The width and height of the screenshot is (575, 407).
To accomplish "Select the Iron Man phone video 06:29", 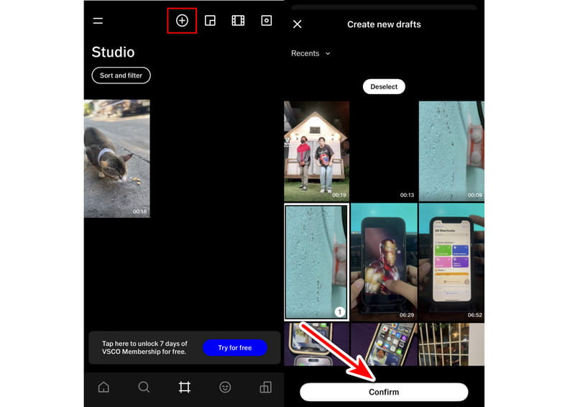I will coord(384,262).
